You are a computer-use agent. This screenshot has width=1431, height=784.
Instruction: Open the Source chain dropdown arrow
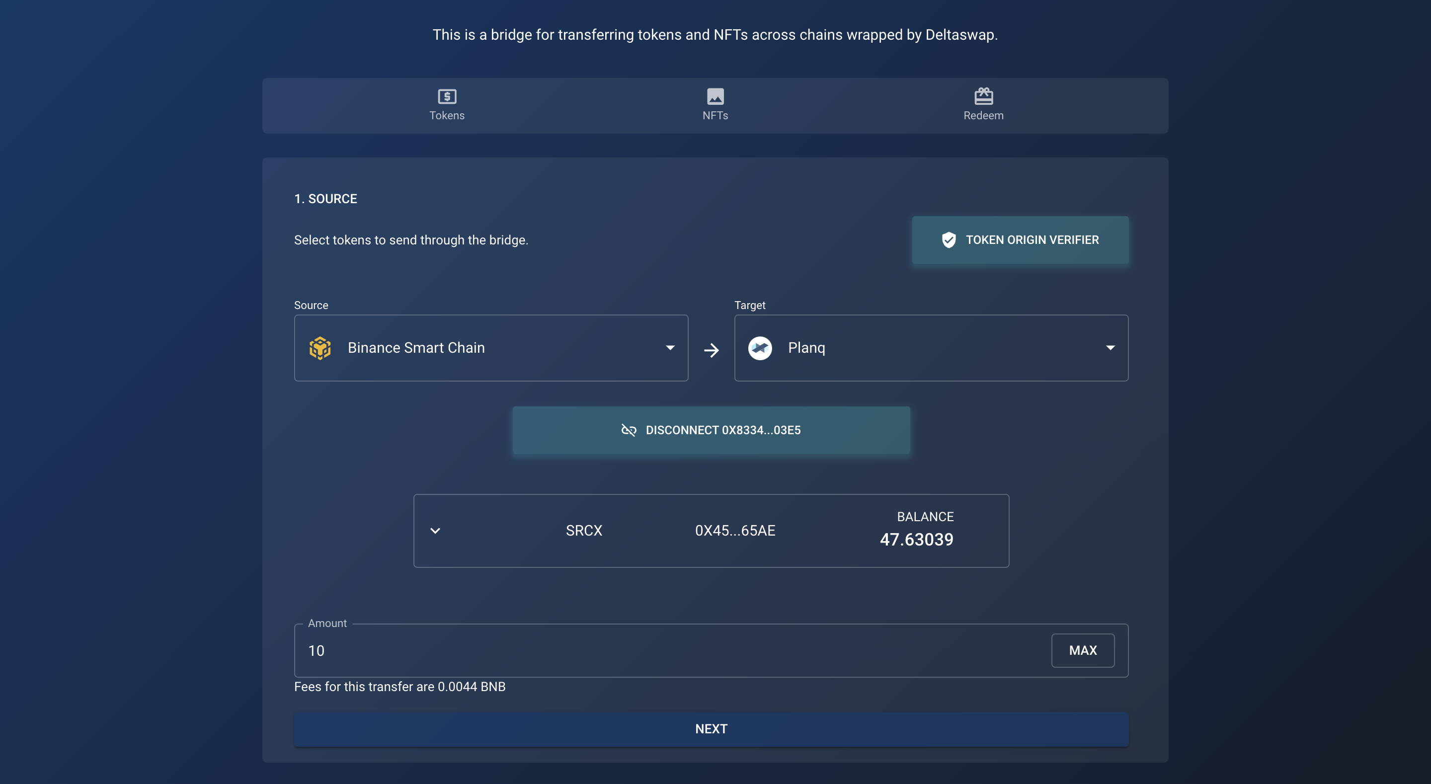670,348
